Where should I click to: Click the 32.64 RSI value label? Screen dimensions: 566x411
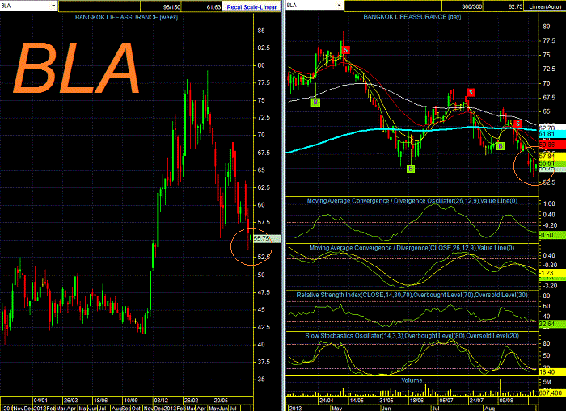point(551,324)
